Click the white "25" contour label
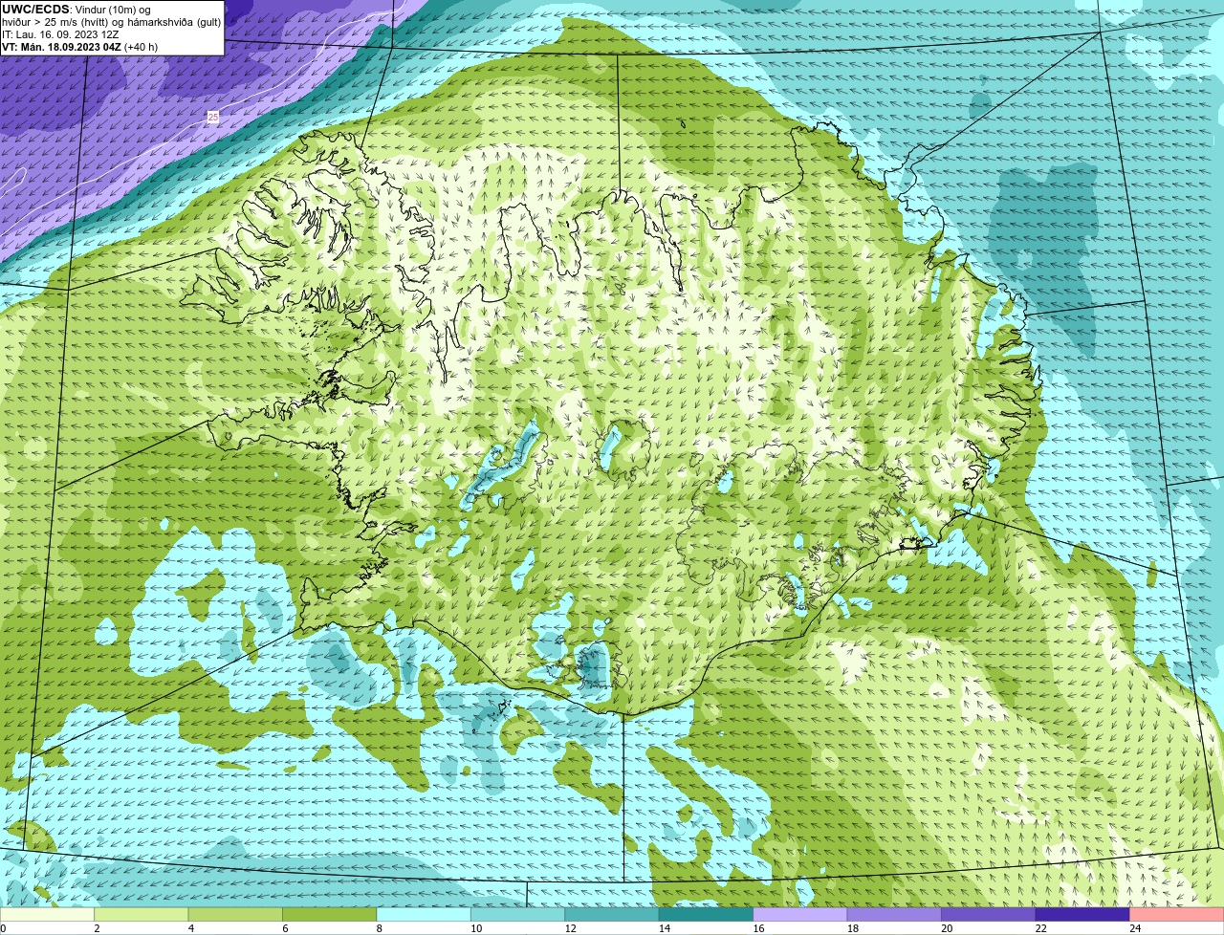Viewport: 1224px width, 935px height. click(213, 117)
